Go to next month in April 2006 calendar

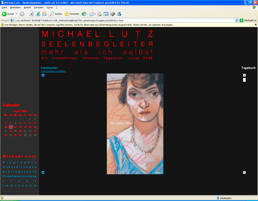[x=28, y=111]
